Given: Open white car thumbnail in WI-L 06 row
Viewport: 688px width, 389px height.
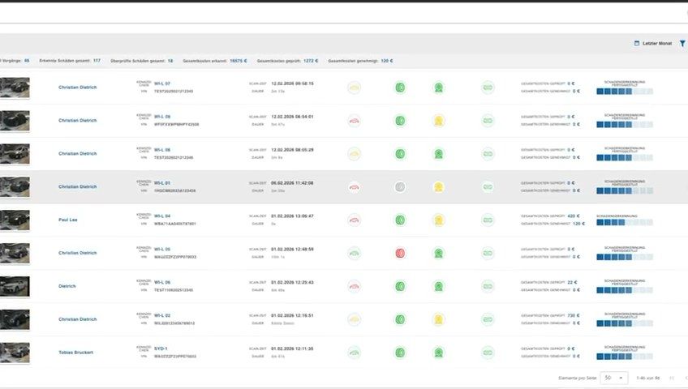Looking at the screenshot, I should point(15,286).
